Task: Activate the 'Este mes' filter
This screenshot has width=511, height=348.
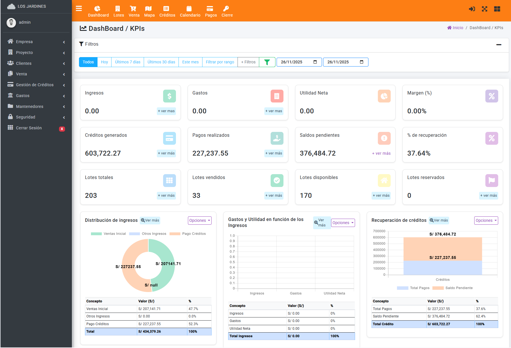Action: coord(190,62)
